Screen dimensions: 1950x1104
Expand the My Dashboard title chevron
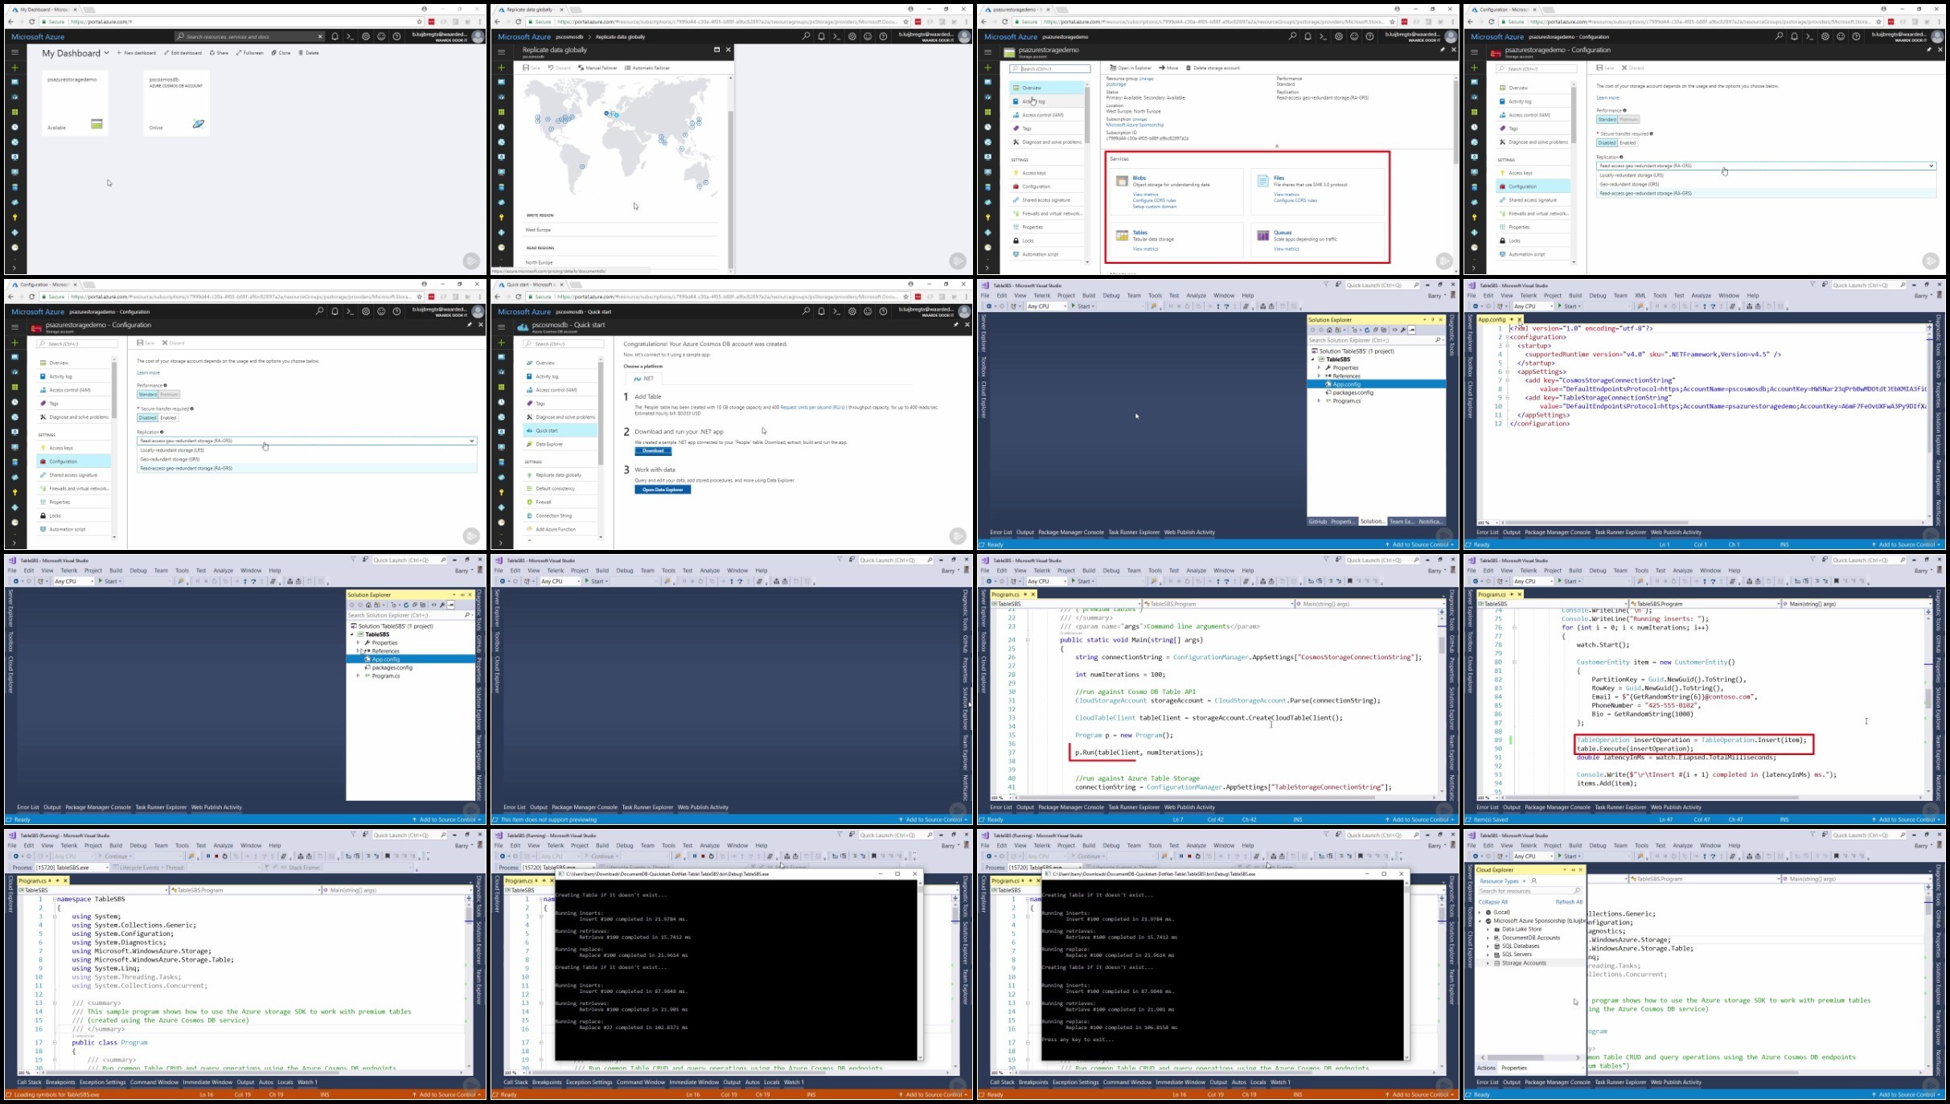tap(106, 53)
